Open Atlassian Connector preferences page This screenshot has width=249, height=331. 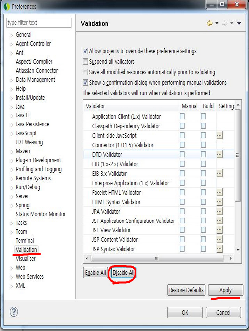(x=37, y=71)
